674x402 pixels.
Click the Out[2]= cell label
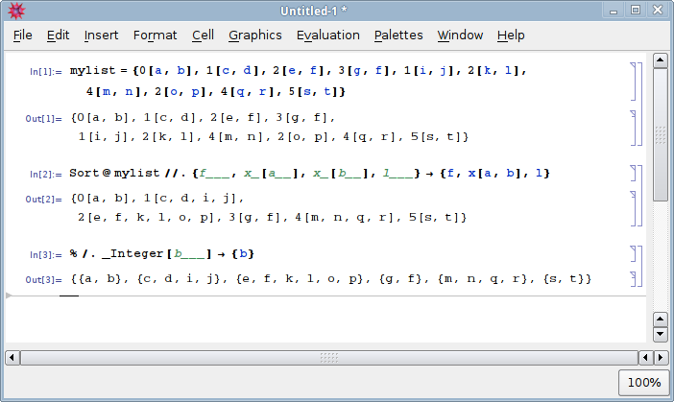43,200
